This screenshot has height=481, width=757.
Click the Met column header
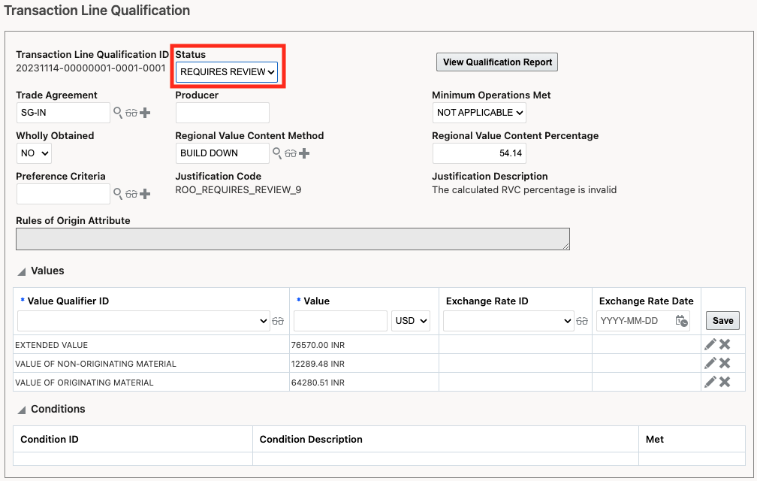click(655, 439)
